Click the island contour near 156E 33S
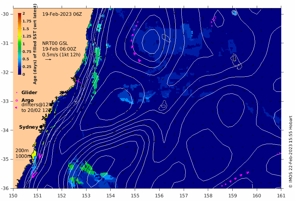295x201 pixels. [x=163, y=106]
